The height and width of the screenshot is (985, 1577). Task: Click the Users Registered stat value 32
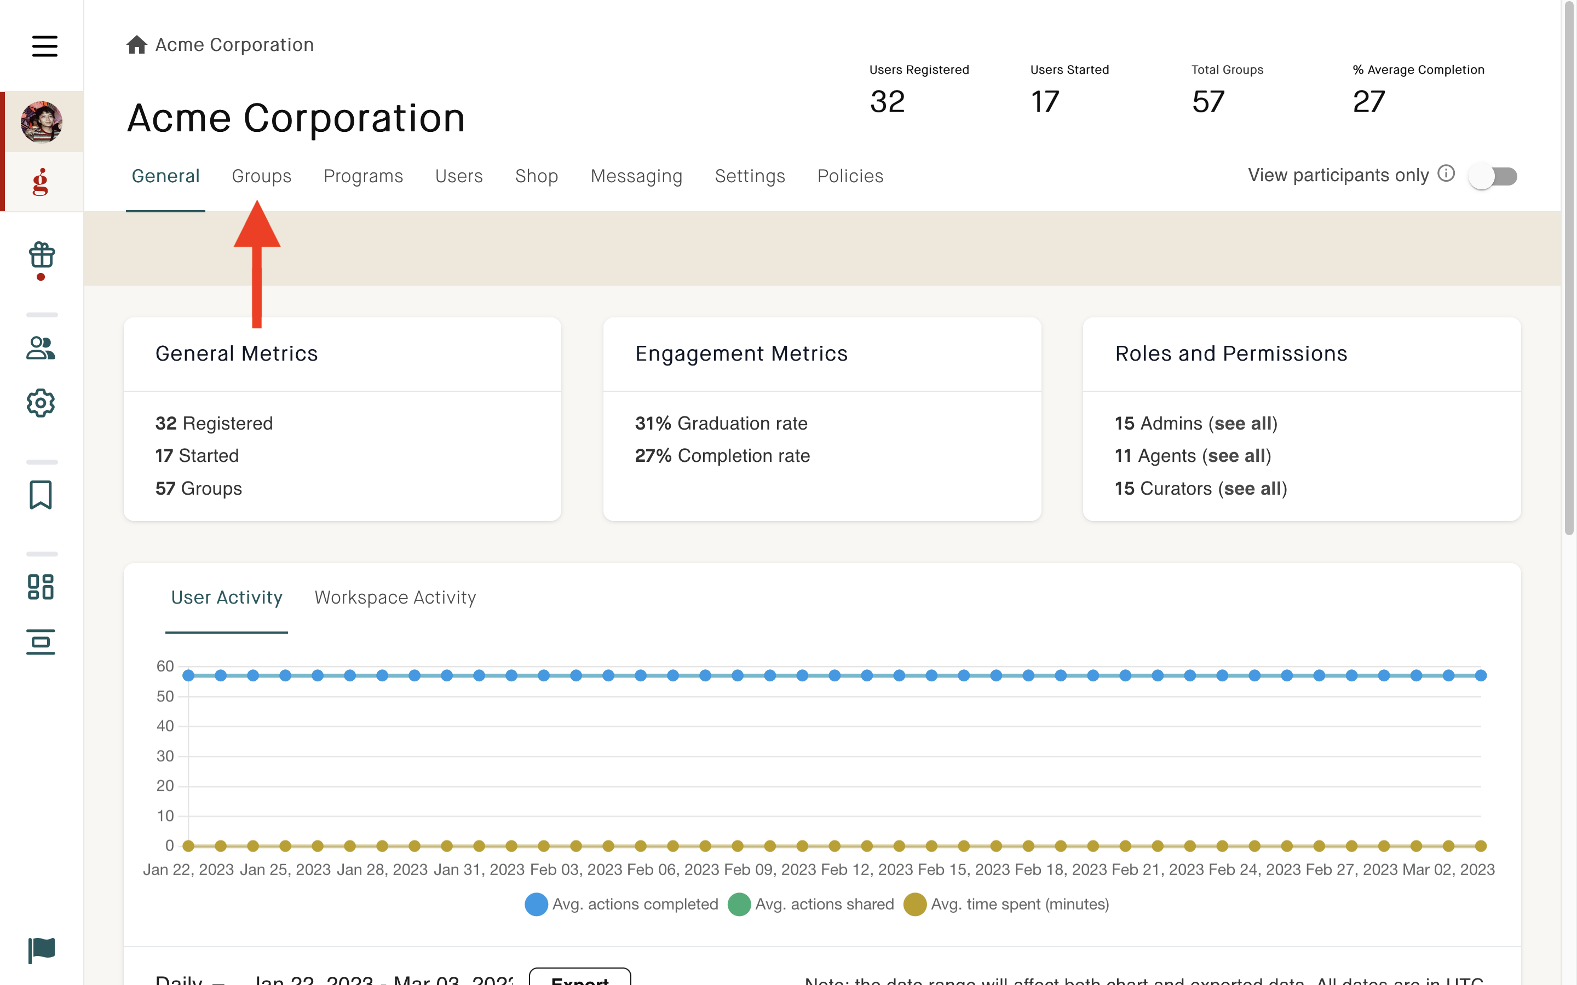887,102
